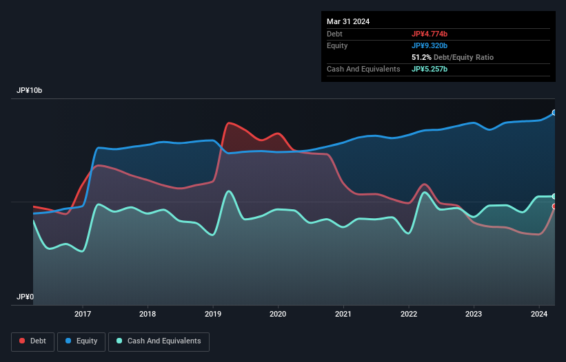This screenshot has height=362, width=566.
Task: Toggle the Equity legend button
Action: [81, 341]
